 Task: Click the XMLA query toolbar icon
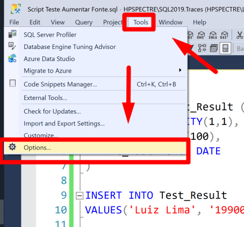213,35
